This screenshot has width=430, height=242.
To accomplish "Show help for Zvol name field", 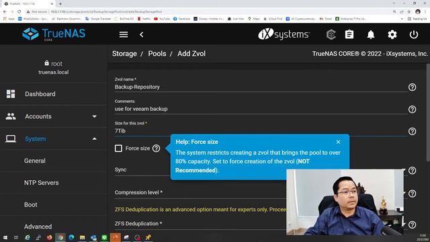I will tap(412, 87).
